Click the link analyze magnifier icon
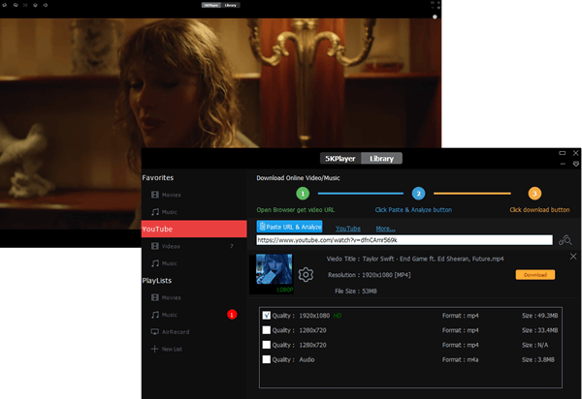Screen dimensions: 582x399 [x=566, y=240]
